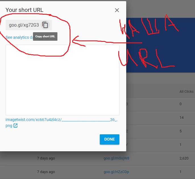The height and width of the screenshot is (179, 195).
Task: Click the All Clicks column header
Action: pos(186,92)
